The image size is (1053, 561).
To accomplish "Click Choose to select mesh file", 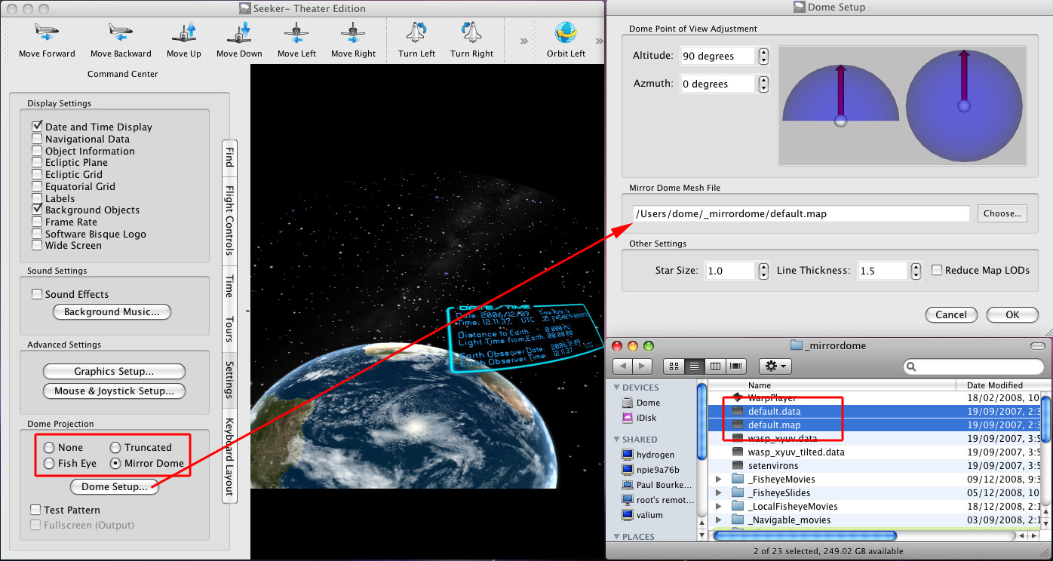I will (x=1002, y=213).
